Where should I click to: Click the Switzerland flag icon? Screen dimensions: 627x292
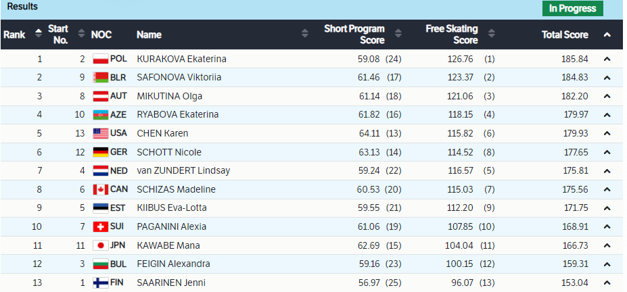pyautogui.click(x=100, y=226)
